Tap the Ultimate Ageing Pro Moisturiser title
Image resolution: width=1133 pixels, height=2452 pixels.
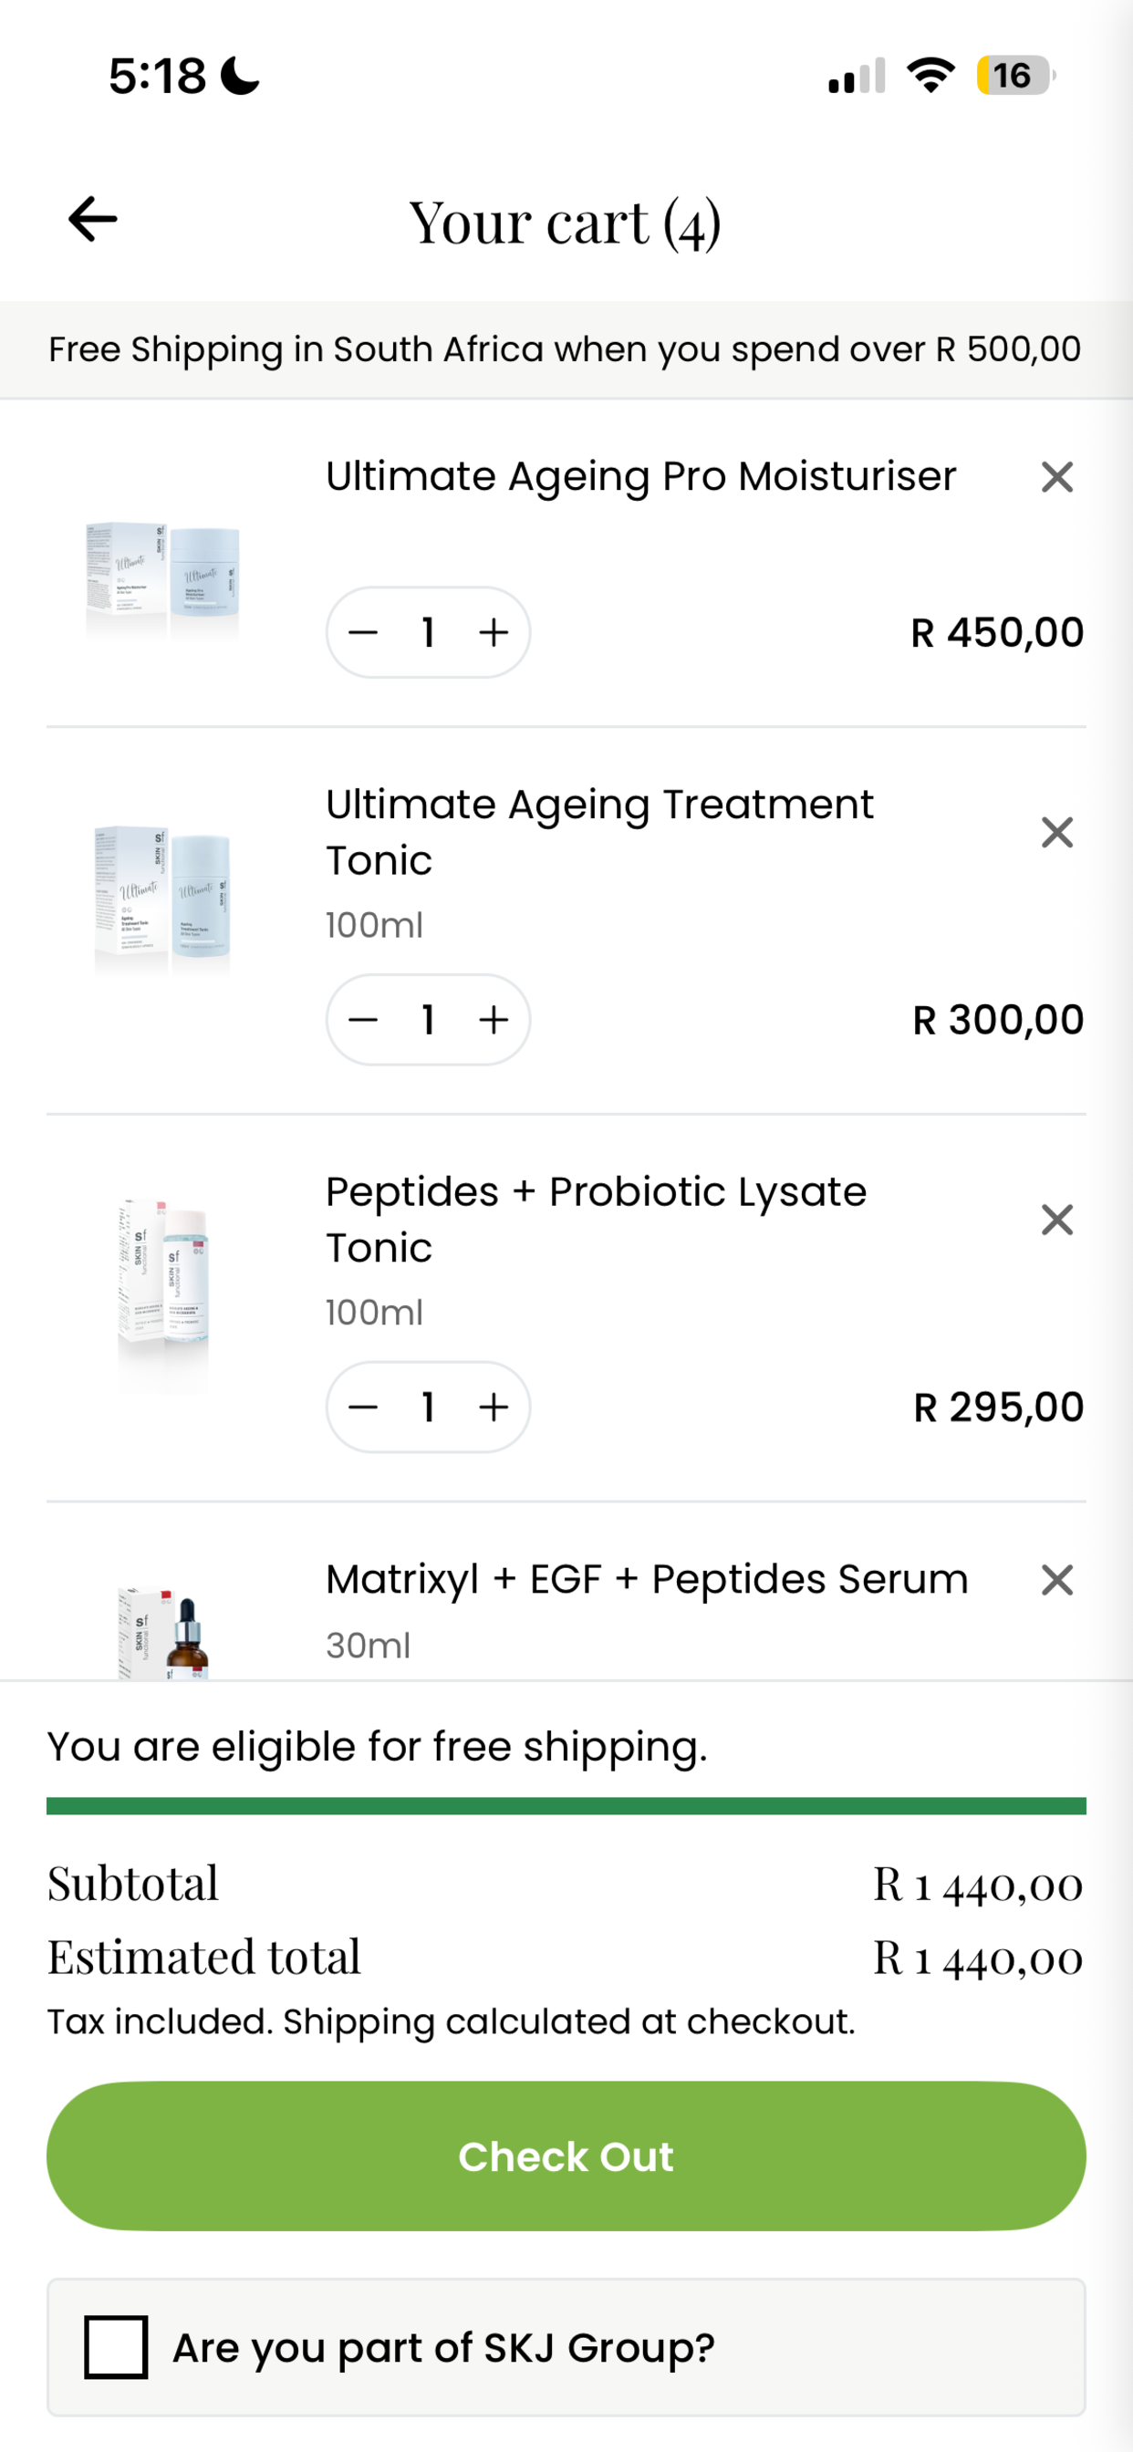(640, 476)
